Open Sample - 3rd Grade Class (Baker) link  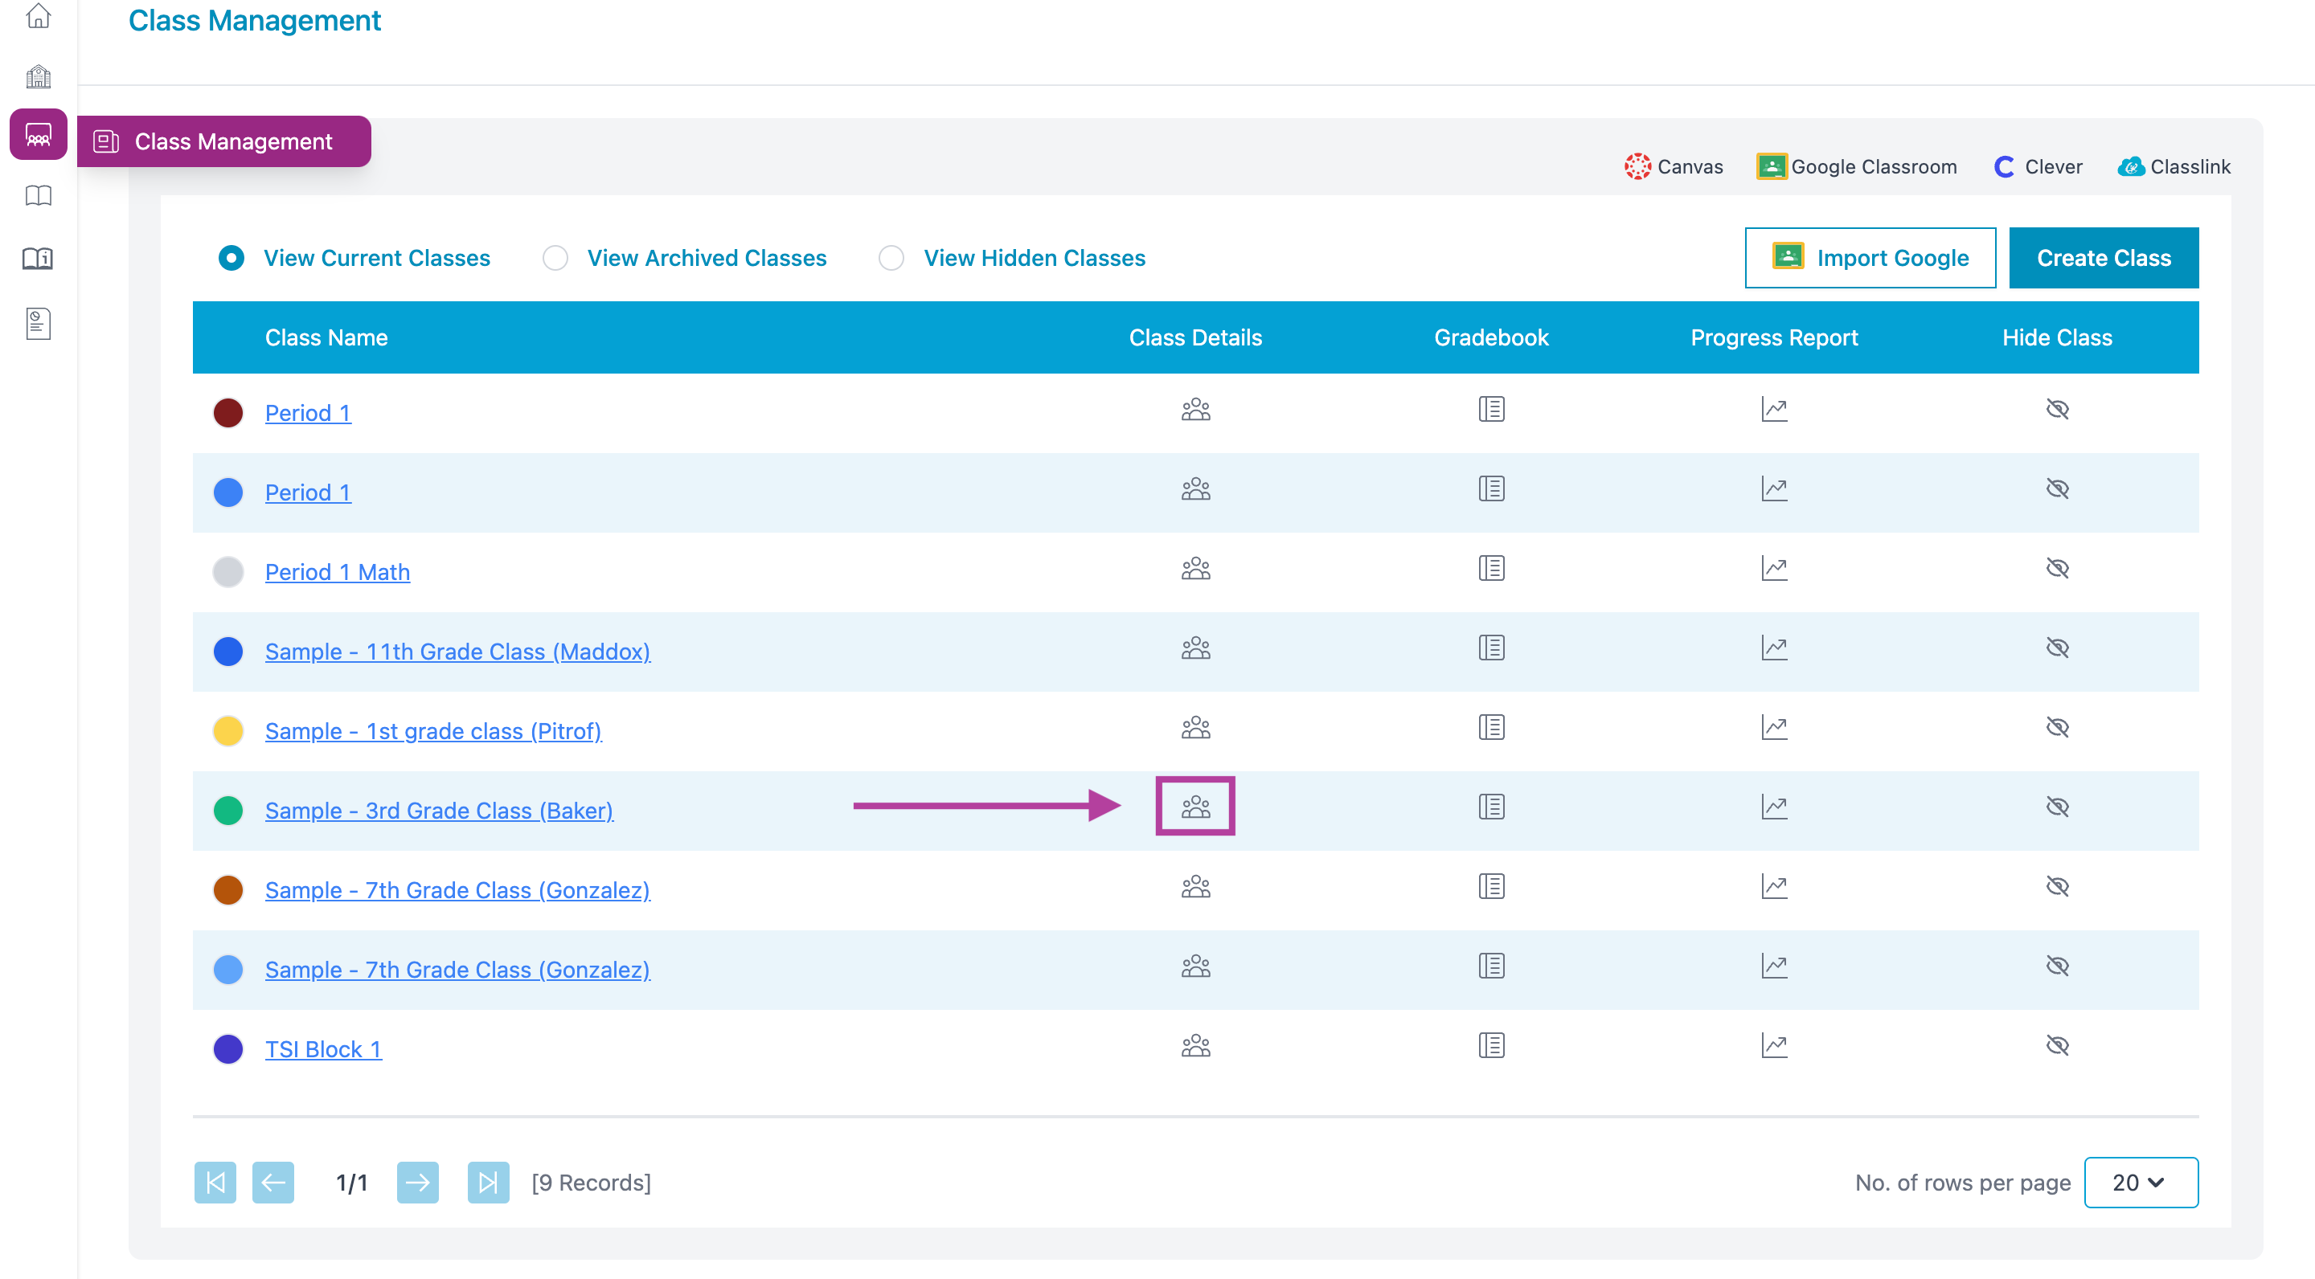(439, 811)
